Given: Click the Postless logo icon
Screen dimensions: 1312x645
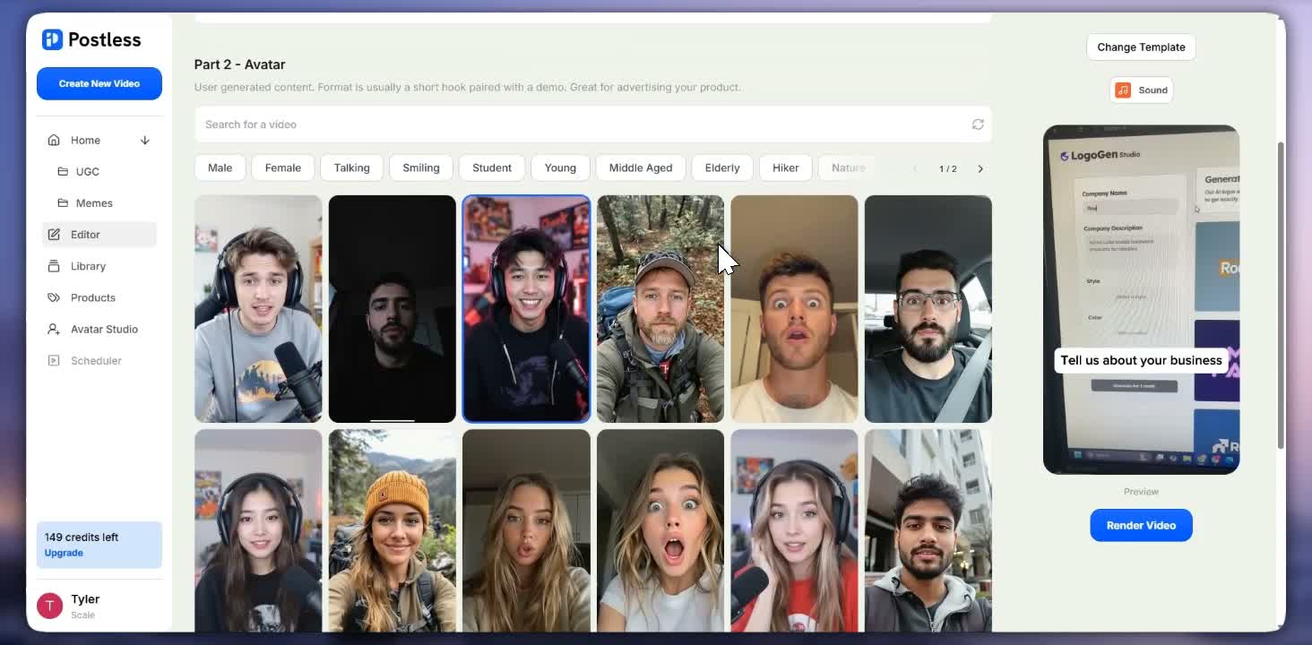Looking at the screenshot, I should [x=52, y=39].
